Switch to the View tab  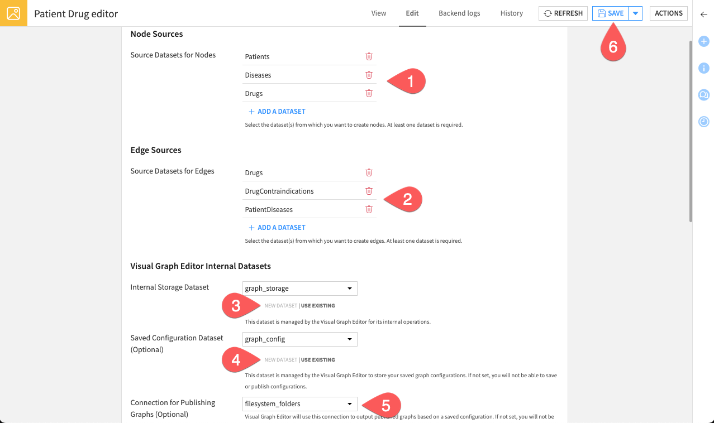click(378, 13)
